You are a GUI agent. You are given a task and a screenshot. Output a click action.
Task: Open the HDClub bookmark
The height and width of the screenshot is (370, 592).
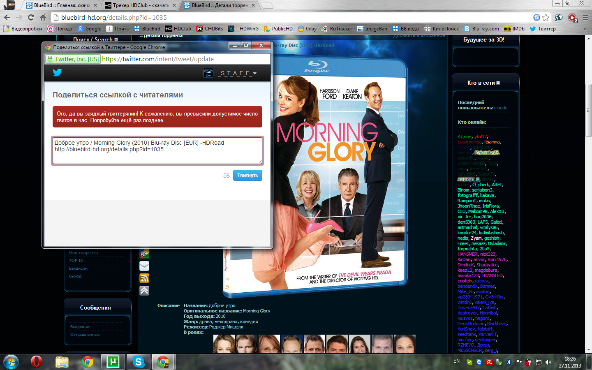(178, 29)
